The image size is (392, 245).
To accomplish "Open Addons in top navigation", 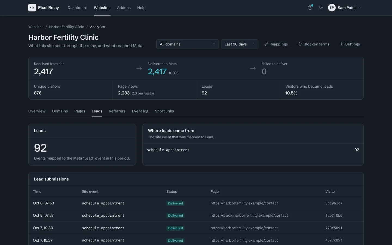I will (124, 8).
